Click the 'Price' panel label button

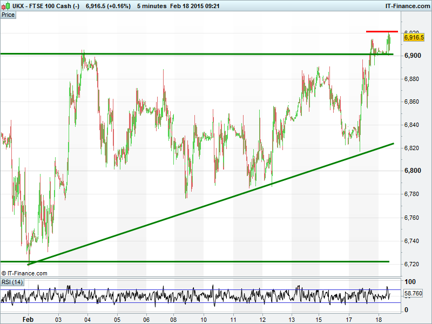coord(8,15)
